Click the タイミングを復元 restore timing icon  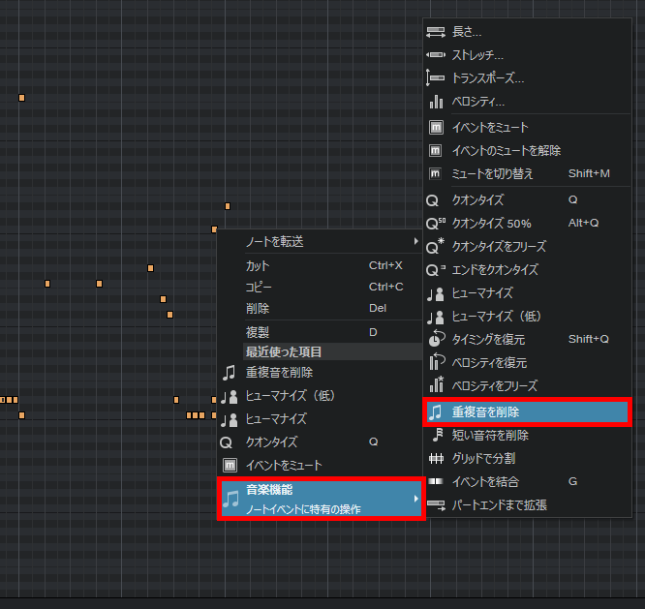pyautogui.click(x=435, y=339)
